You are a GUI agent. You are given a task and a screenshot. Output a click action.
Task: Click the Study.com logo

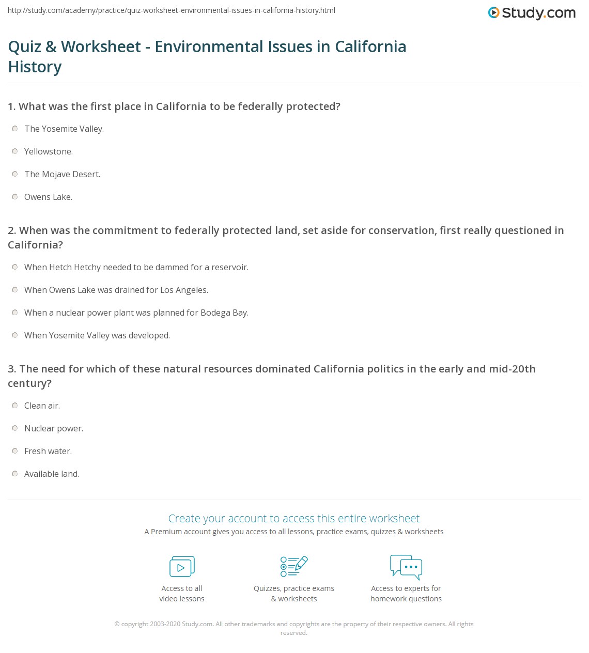532,13
